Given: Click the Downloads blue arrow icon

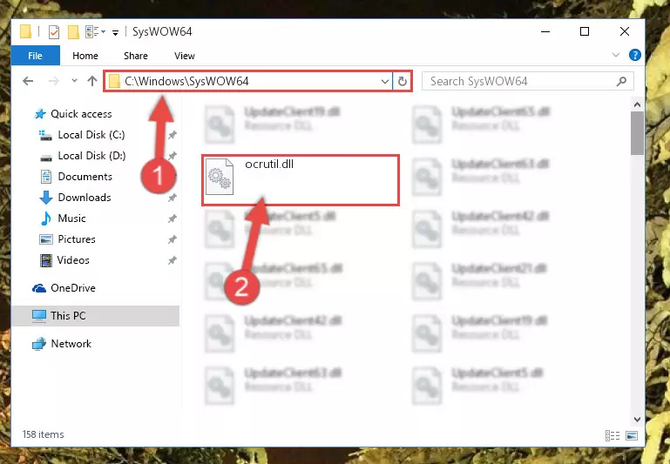Looking at the screenshot, I should point(45,198).
